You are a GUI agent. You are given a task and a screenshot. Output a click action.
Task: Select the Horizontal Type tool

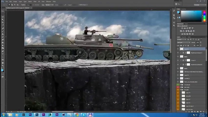(3, 54)
